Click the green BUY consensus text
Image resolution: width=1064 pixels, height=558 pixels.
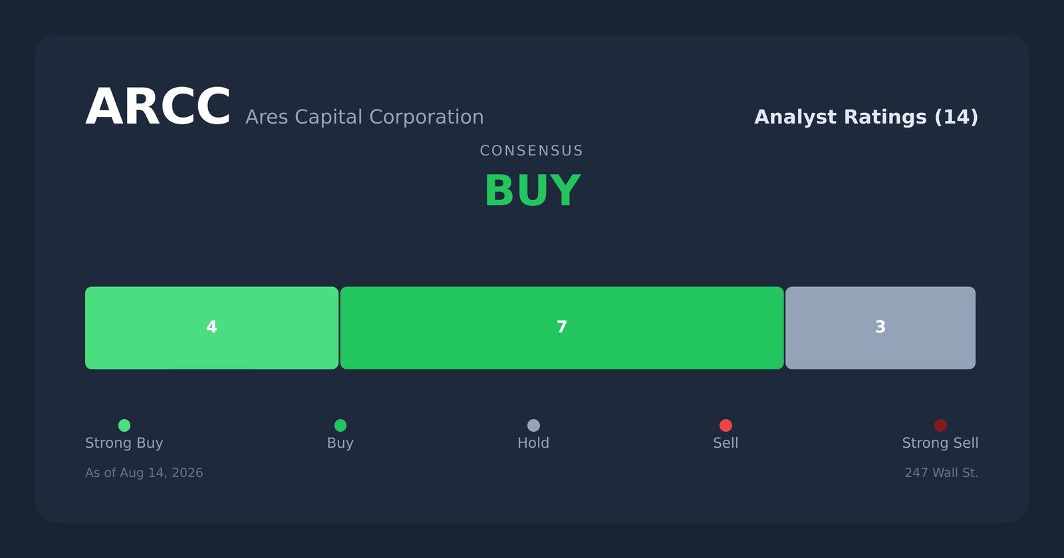tap(532, 191)
